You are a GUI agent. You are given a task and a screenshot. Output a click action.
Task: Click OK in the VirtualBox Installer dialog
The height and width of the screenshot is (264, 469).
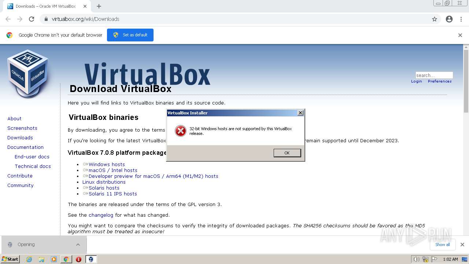click(287, 153)
